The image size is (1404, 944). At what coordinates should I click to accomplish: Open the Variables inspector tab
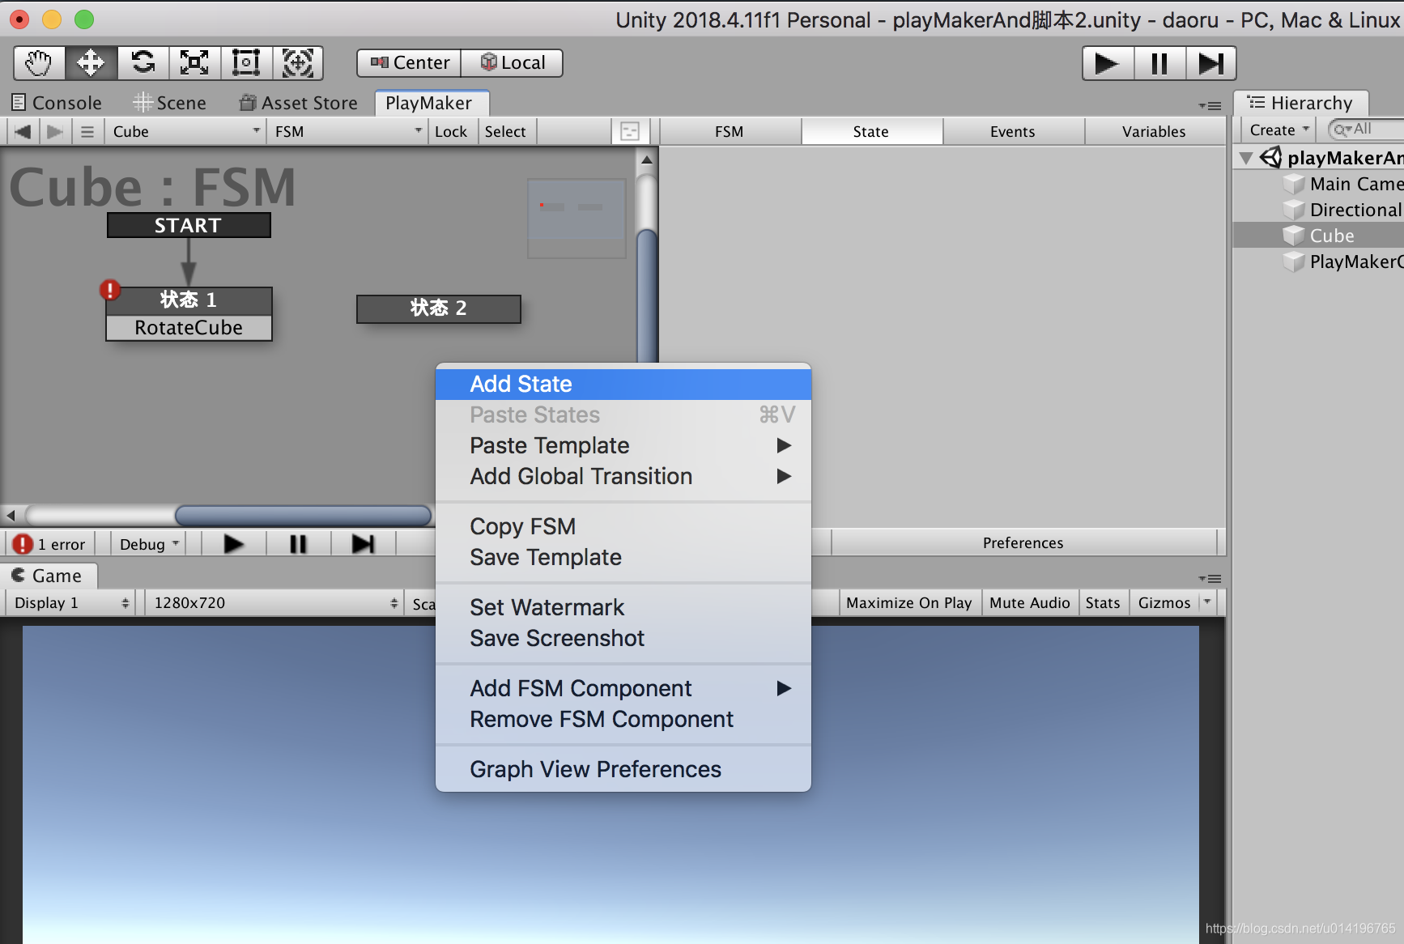pyautogui.click(x=1155, y=131)
